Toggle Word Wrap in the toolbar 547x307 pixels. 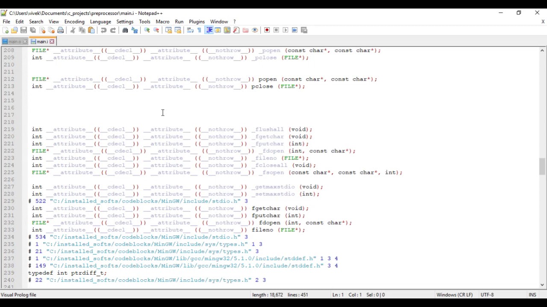coord(190,30)
